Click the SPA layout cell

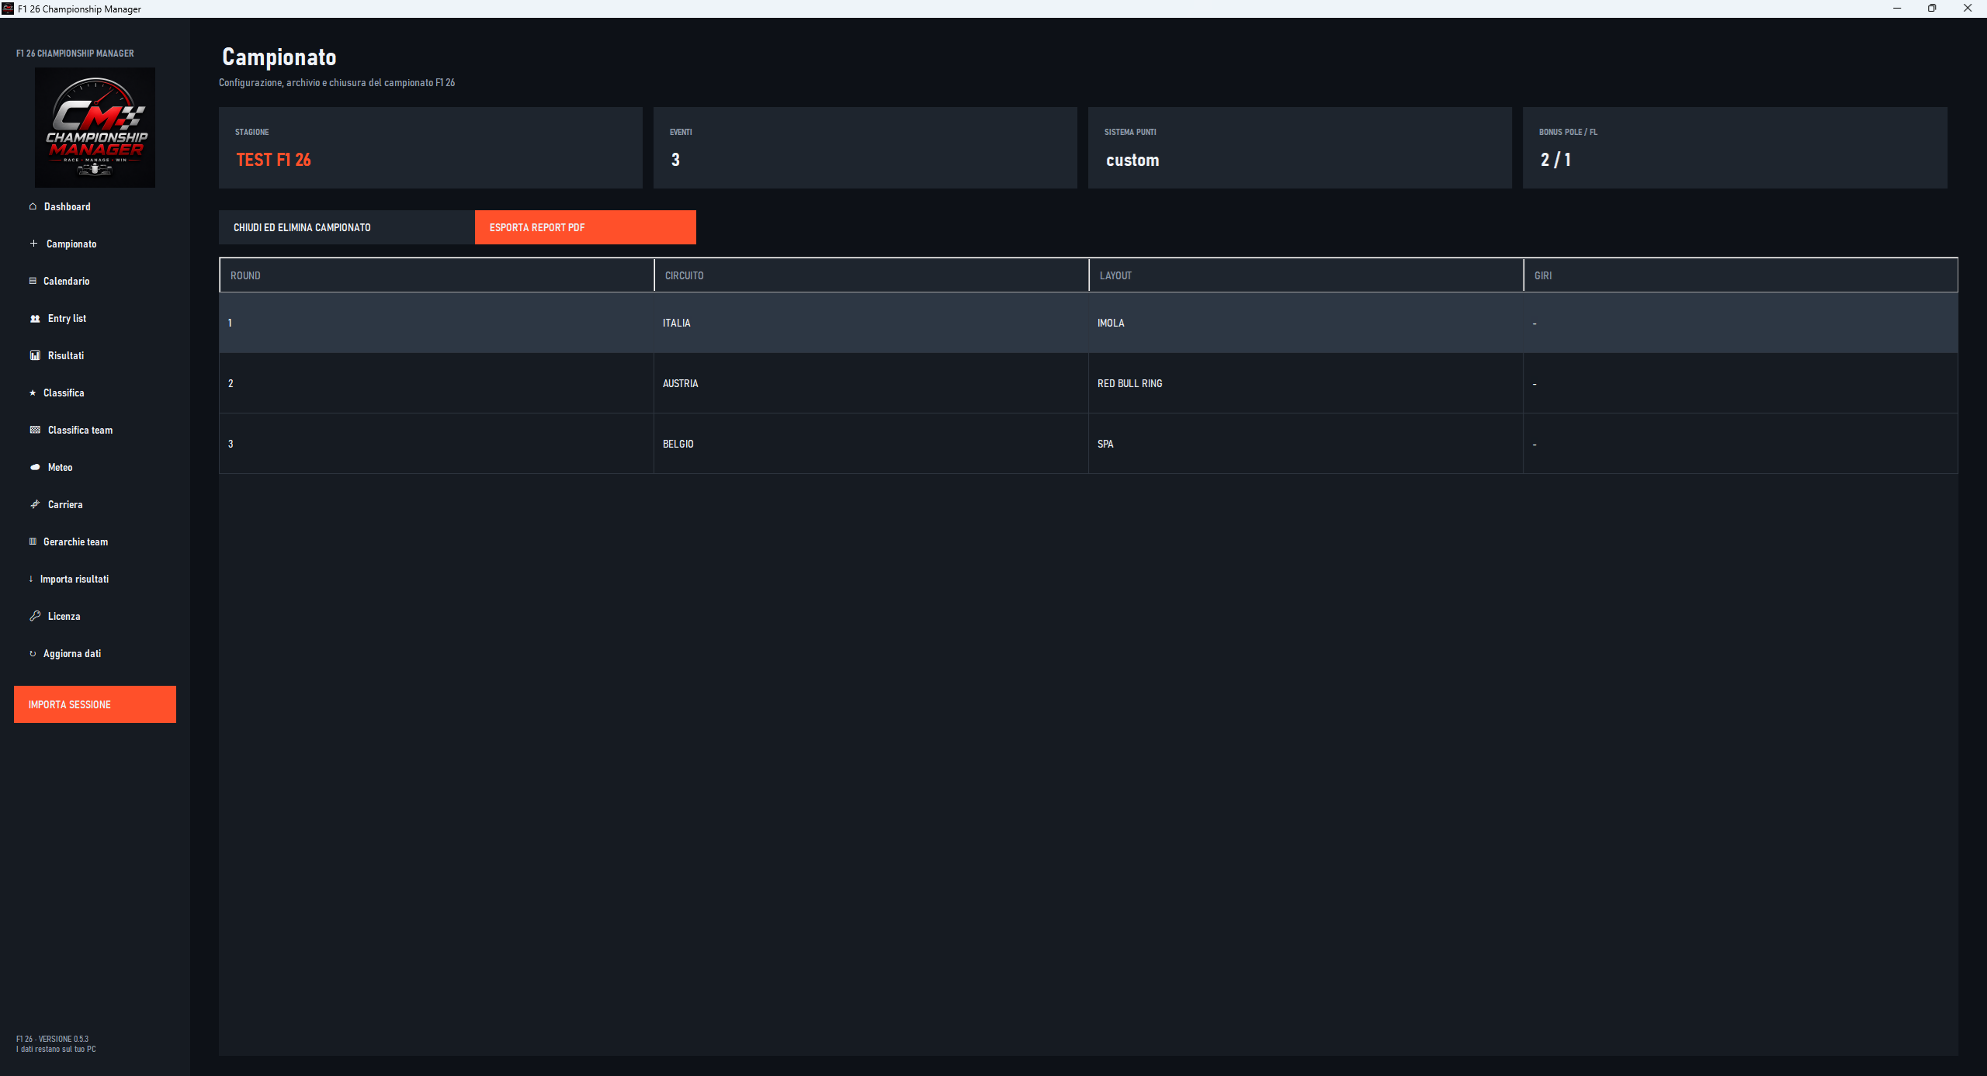point(1306,444)
